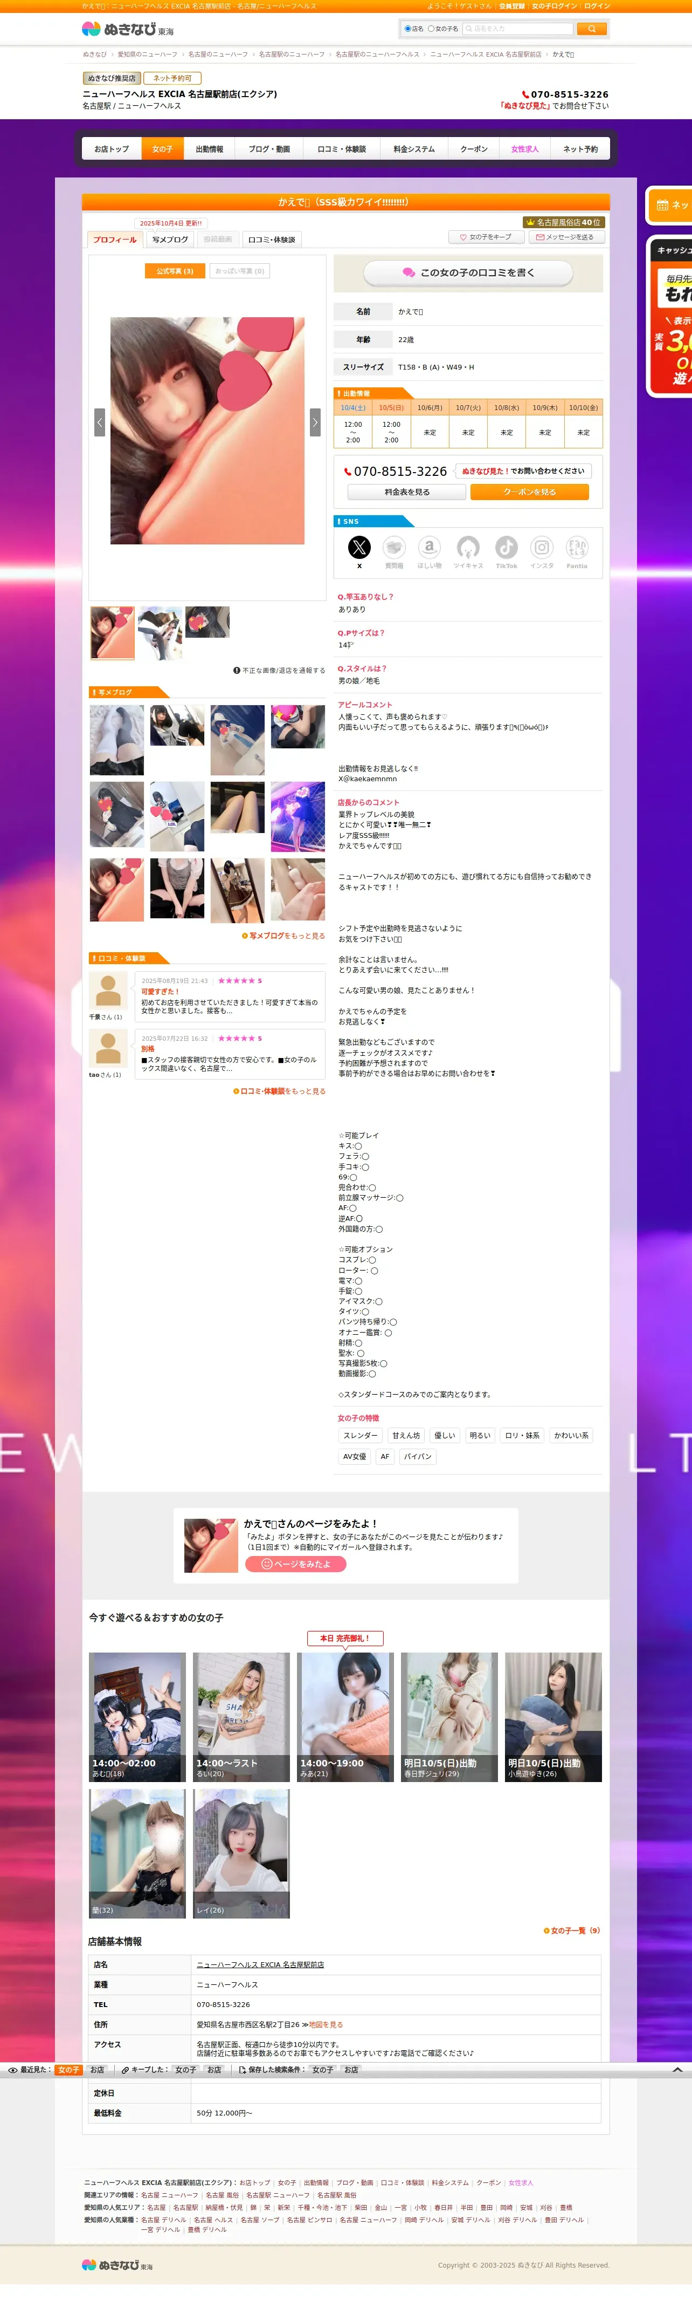The image size is (692, 2300).
Task: Open the 女性求人 navigation tab
Action: tap(524, 149)
